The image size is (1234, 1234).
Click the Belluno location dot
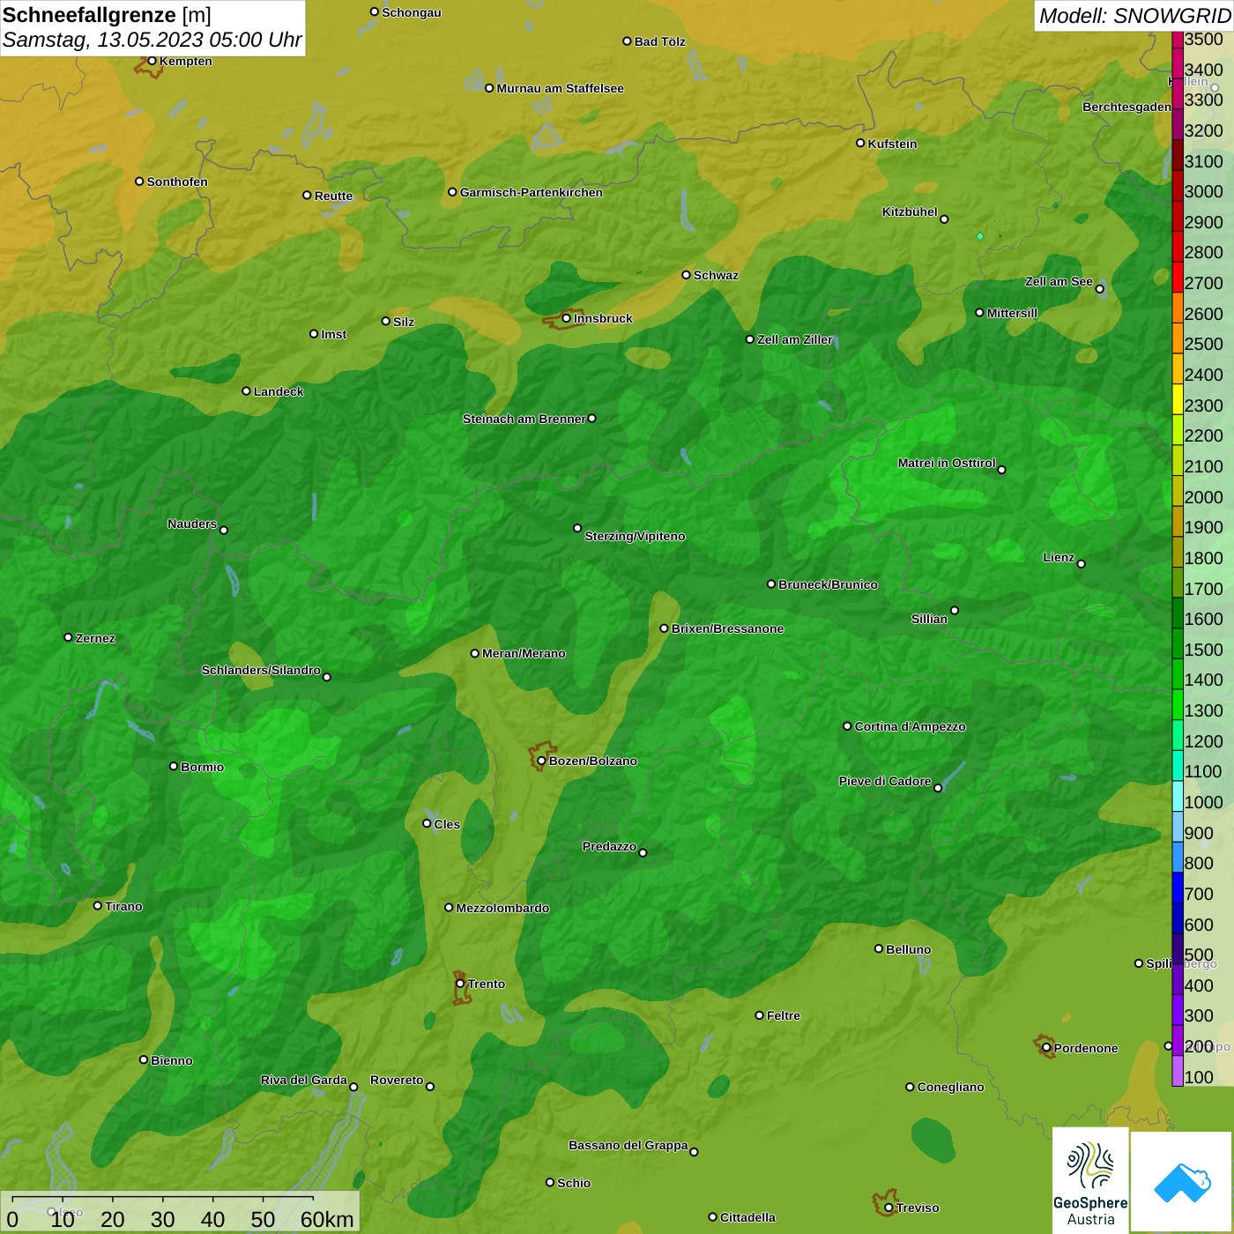pyautogui.click(x=879, y=948)
